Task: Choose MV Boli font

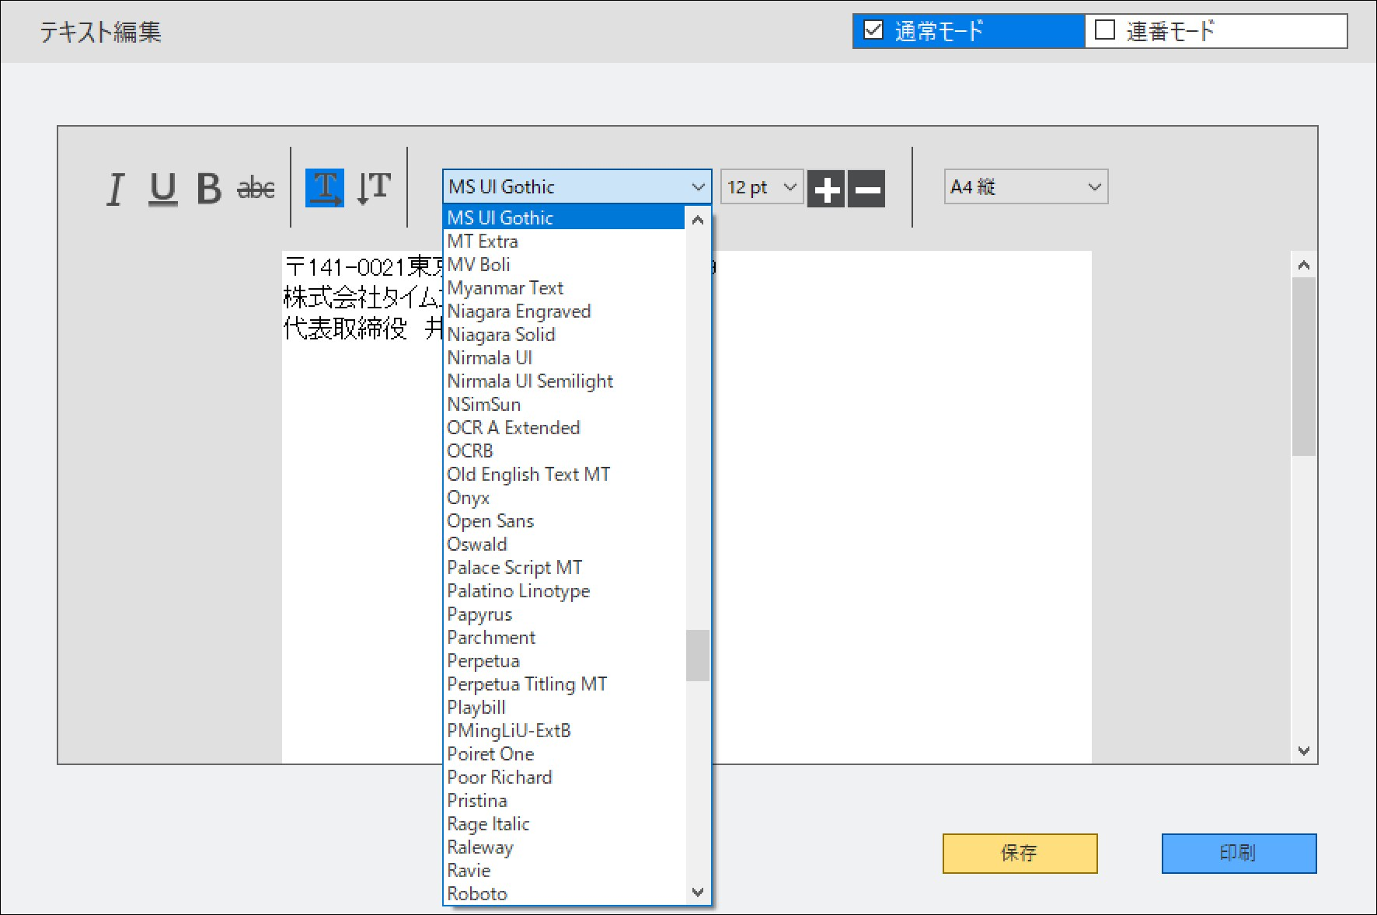Action: (x=565, y=264)
